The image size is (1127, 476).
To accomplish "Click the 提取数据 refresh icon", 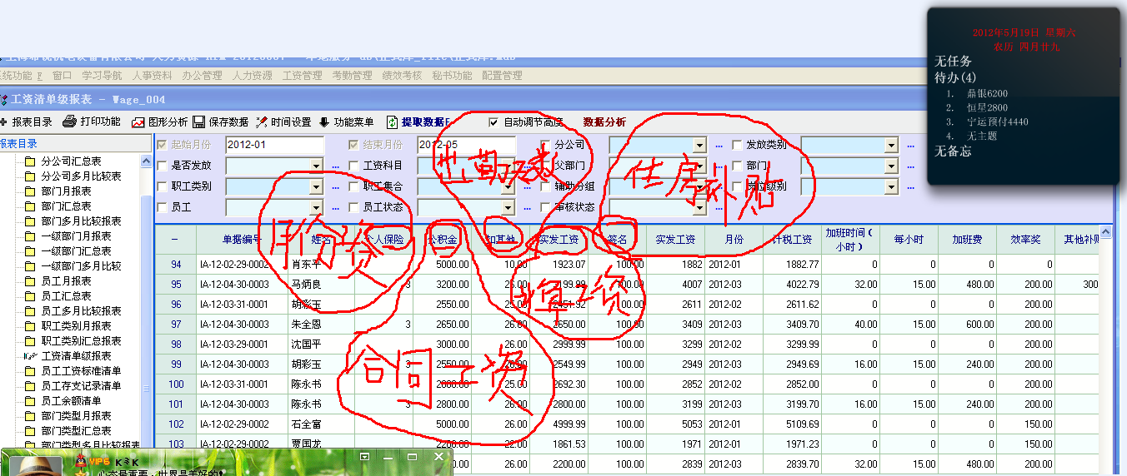I will 391,121.
